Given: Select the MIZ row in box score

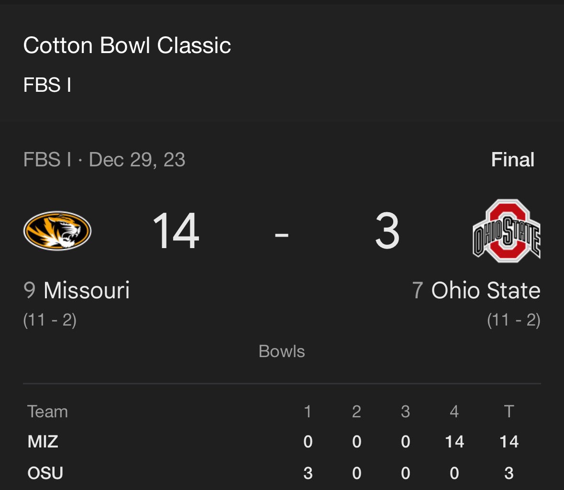Looking at the screenshot, I should point(282,441).
